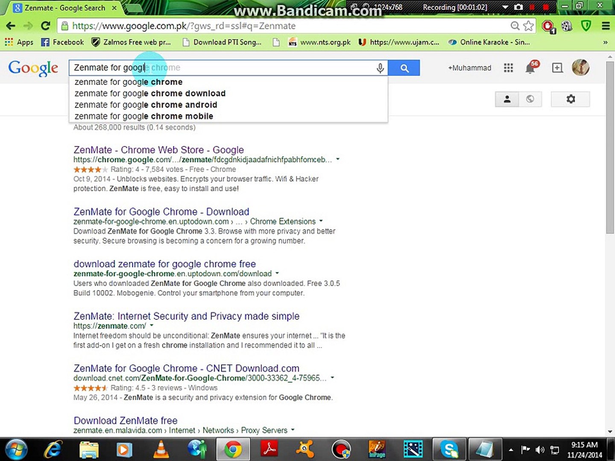The width and height of the screenshot is (615, 461).
Task: Click the voice search microphone icon
Action: [x=380, y=68]
